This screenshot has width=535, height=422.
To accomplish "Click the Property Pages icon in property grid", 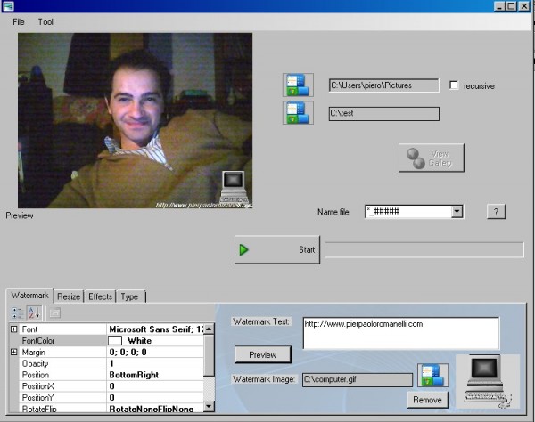I will 54,312.
